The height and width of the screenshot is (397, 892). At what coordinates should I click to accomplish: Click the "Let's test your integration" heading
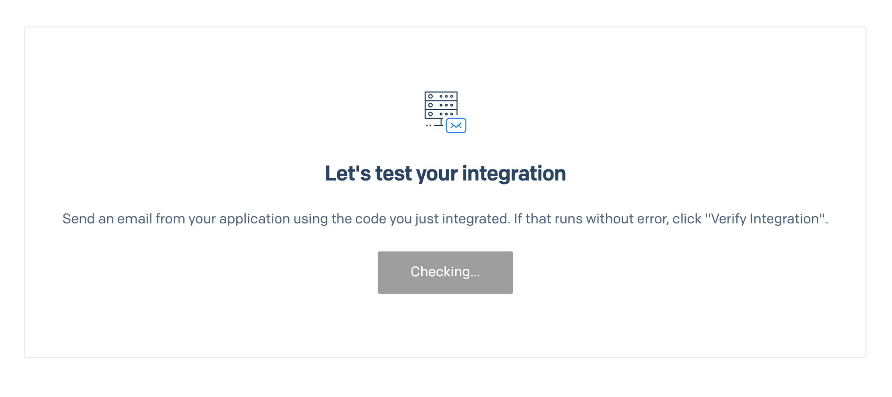point(445,174)
